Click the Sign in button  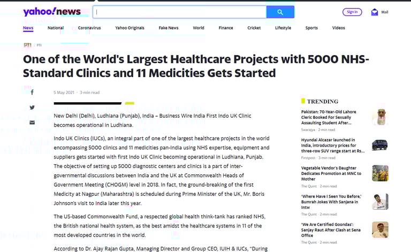click(352, 12)
